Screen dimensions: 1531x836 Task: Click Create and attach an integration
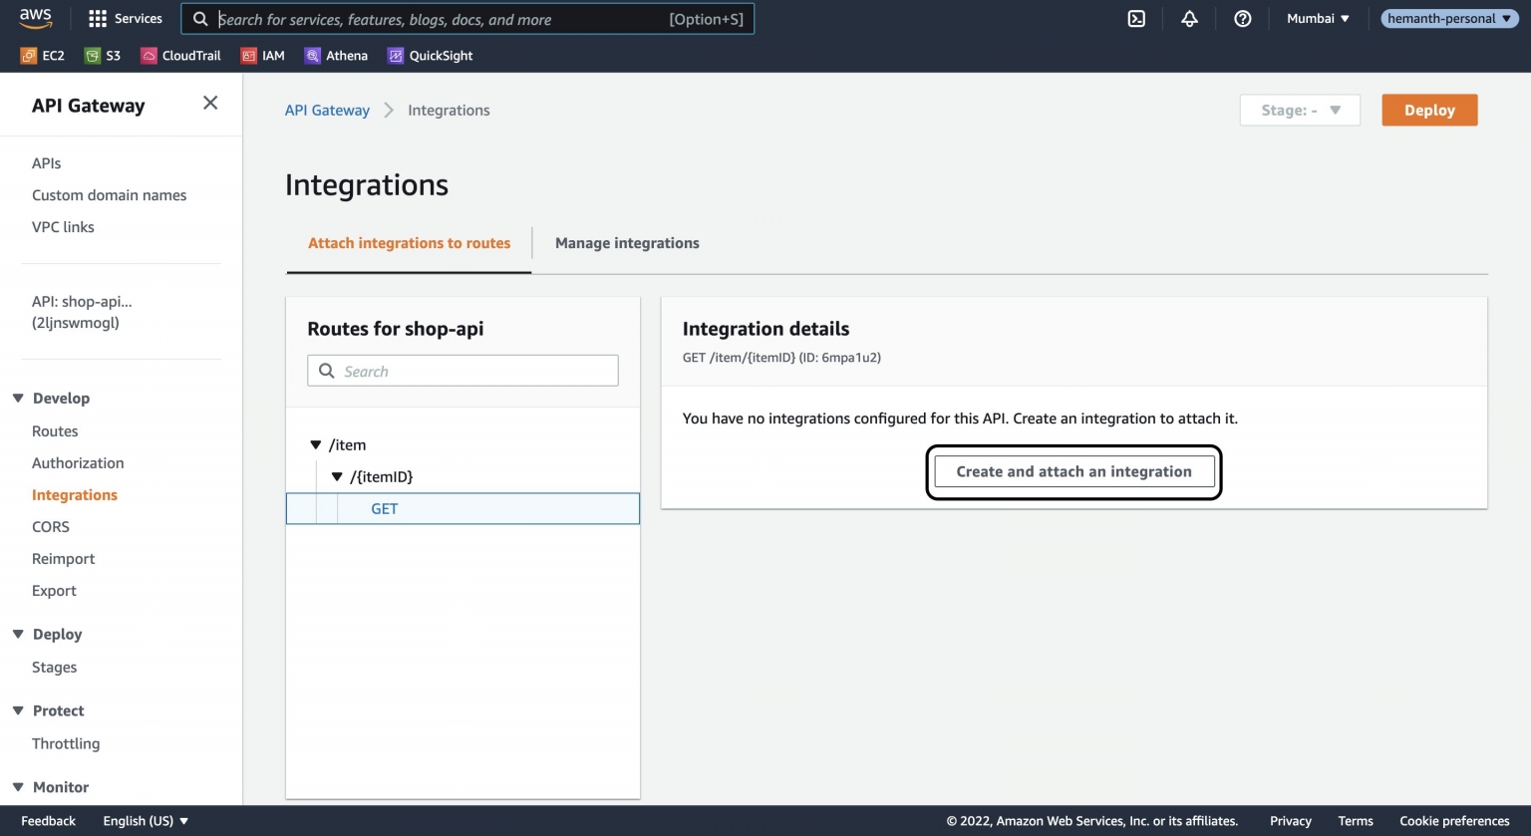[1074, 470]
